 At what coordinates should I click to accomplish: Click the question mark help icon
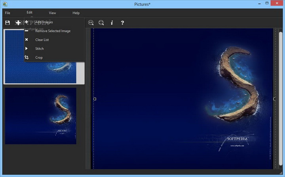(x=122, y=23)
